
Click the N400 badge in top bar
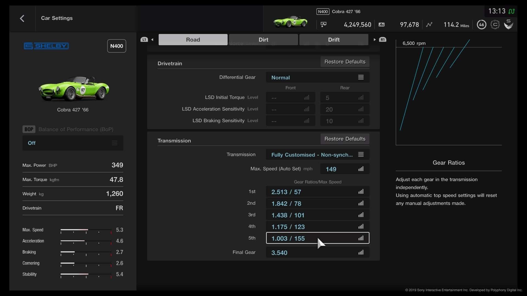pyautogui.click(x=323, y=12)
